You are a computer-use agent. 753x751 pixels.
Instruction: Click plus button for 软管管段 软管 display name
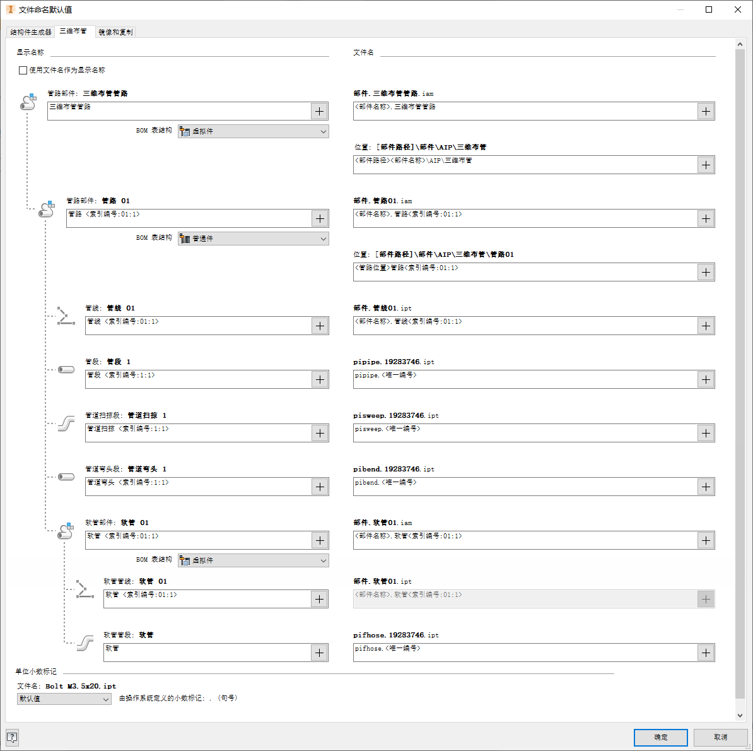pyautogui.click(x=319, y=653)
